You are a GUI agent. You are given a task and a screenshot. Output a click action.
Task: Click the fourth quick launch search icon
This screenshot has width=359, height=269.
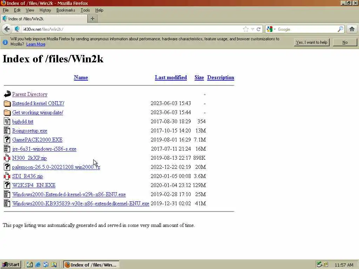point(54,265)
